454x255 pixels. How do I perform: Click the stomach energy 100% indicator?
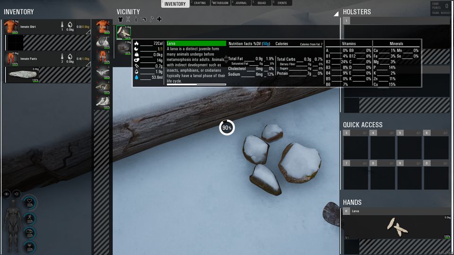coord(29,233)
